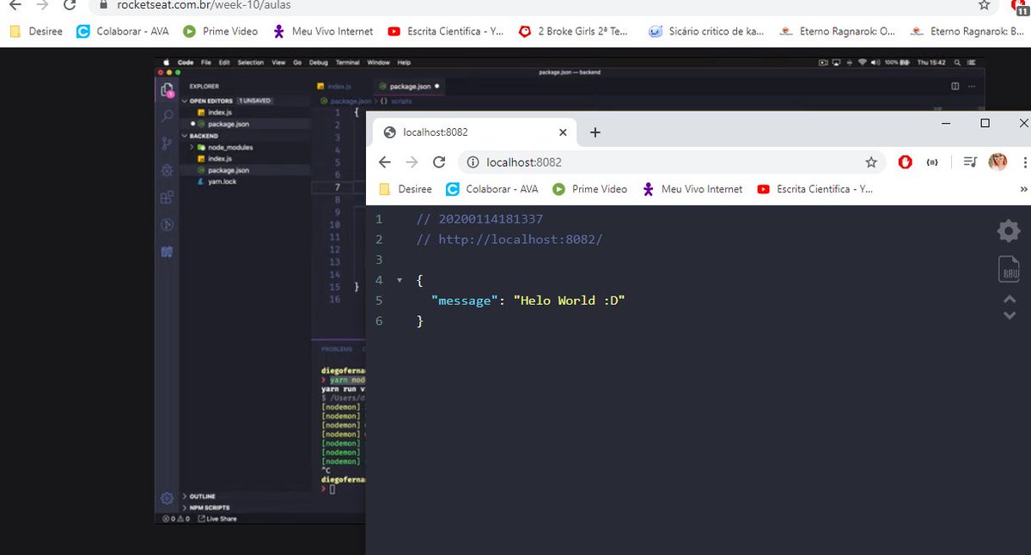Open Sicário crítico bookmark in back browser
The height and width of the screenshot is (555, 1031).
(705, 31)
